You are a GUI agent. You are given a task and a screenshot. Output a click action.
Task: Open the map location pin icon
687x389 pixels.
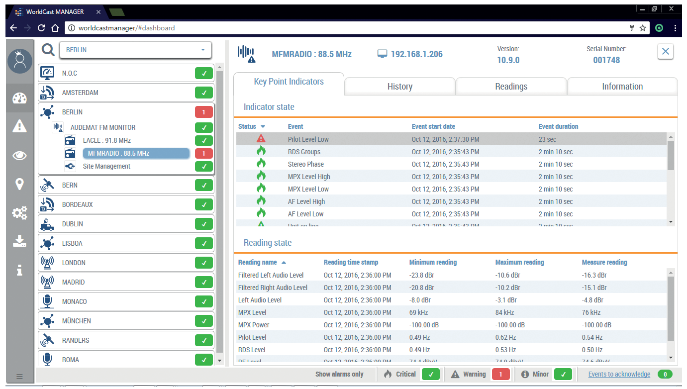pos(19,185)
